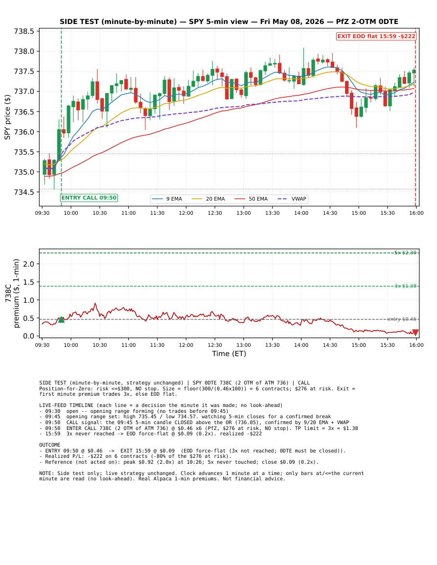437x565 pixels.
Task: Click the '50 EMA' legend label
Action: click(x=258, y=199)
